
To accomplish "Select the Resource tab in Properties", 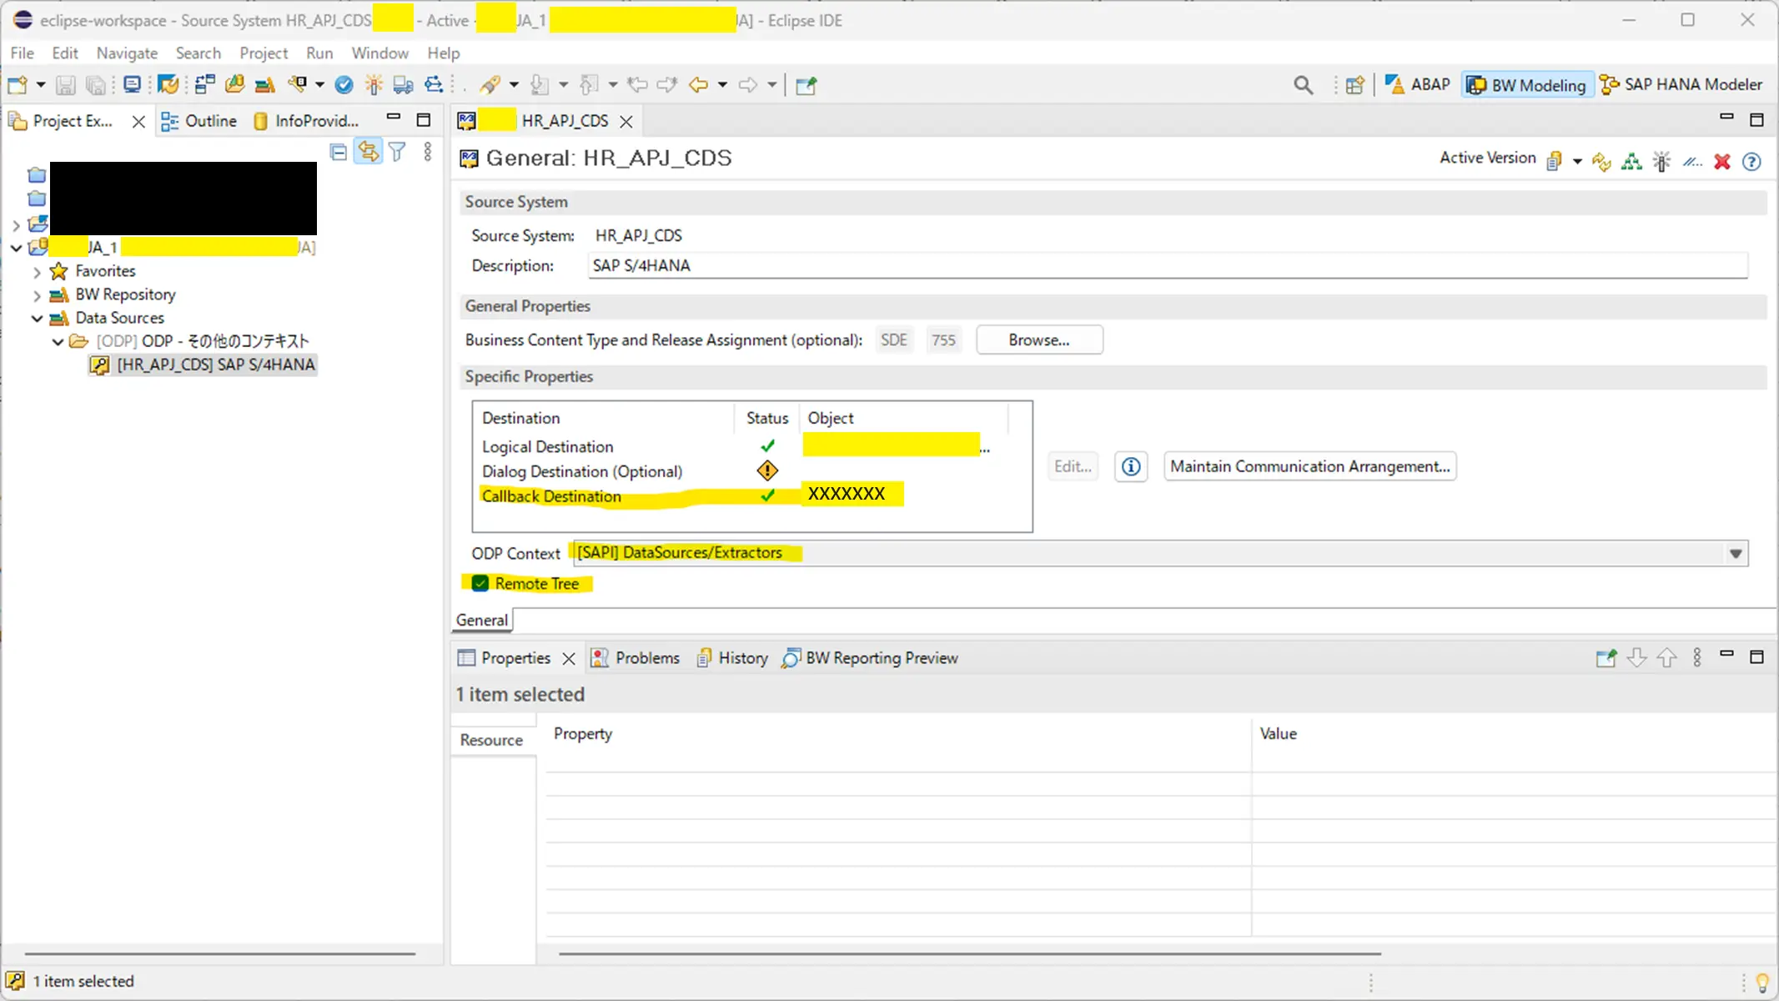I will click(x=491, y=740).
